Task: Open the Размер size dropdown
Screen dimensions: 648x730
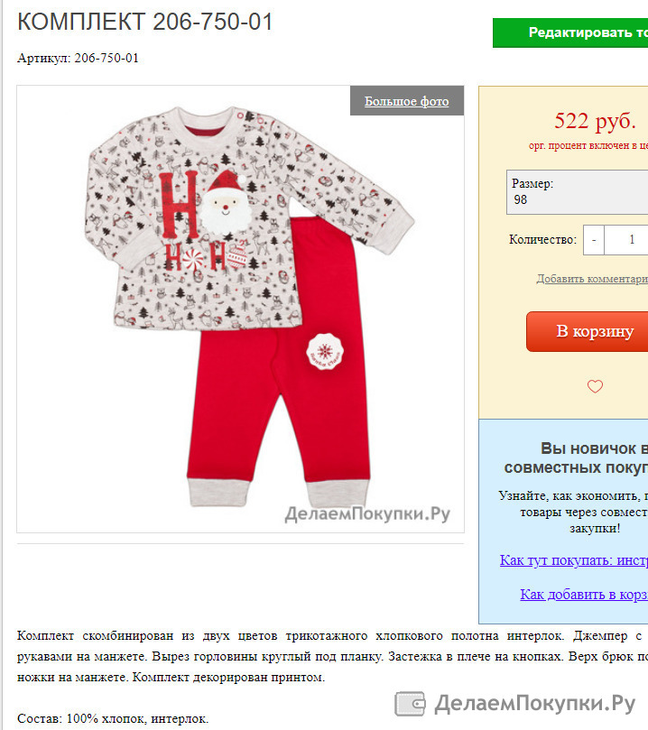Action: [578, 192]
